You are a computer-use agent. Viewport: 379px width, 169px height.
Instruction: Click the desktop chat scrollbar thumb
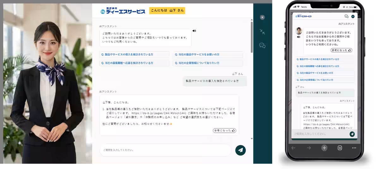pos(252,37)
